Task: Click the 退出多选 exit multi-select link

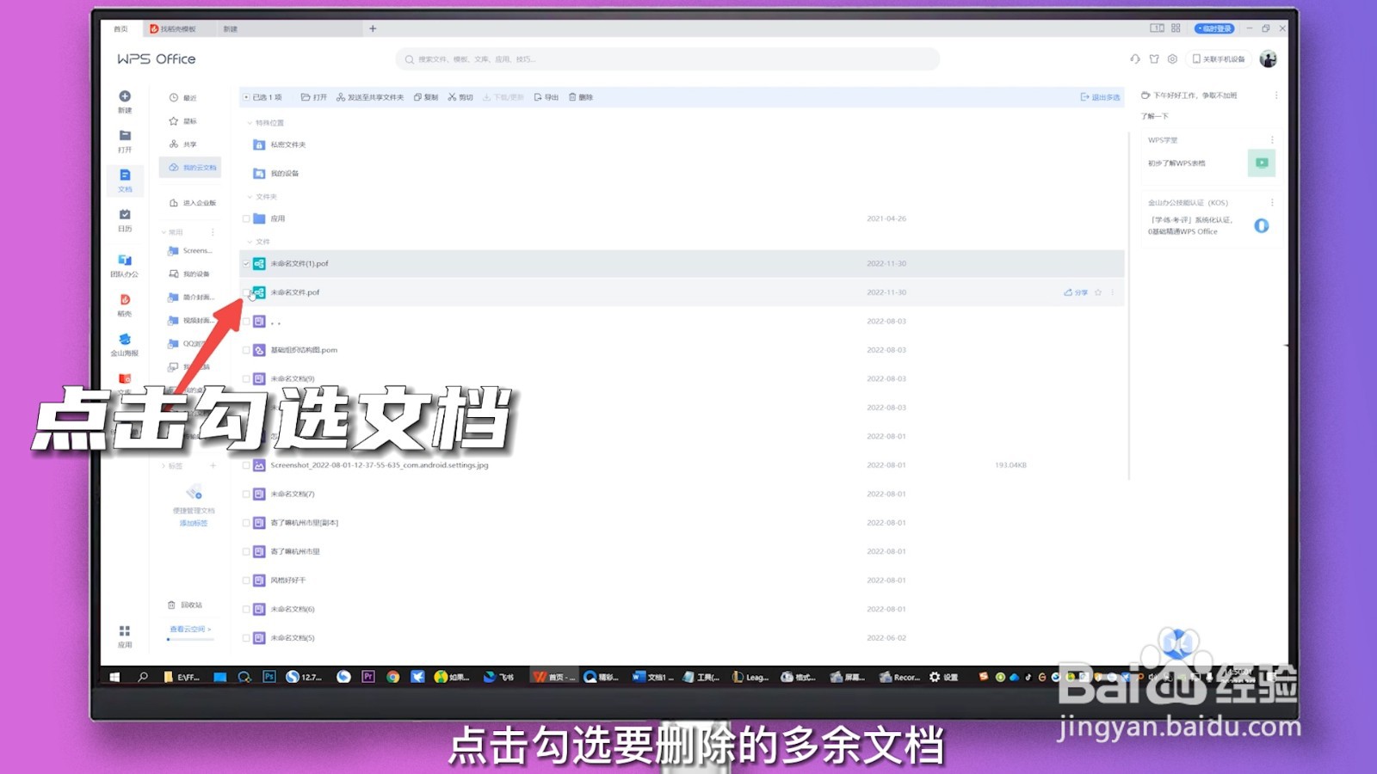Action: point(1101,97)
